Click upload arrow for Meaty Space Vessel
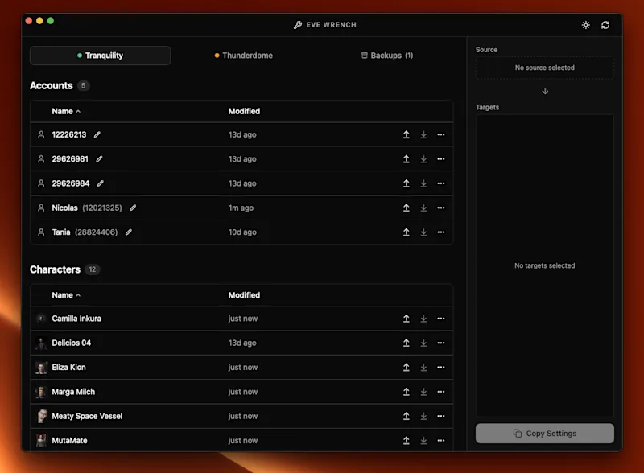Viewport: 644px width, 473px height. point(407,417)
